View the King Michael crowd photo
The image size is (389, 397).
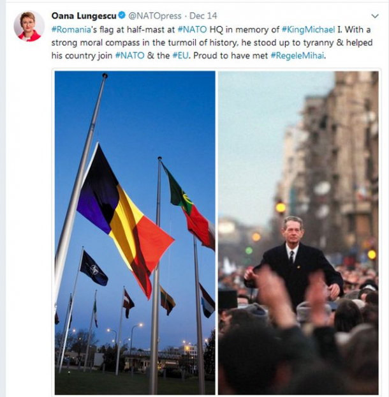(298, 233)
